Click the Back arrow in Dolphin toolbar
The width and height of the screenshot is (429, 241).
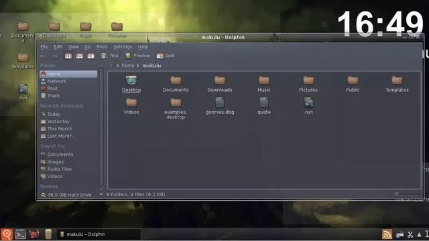pos(43,56)
